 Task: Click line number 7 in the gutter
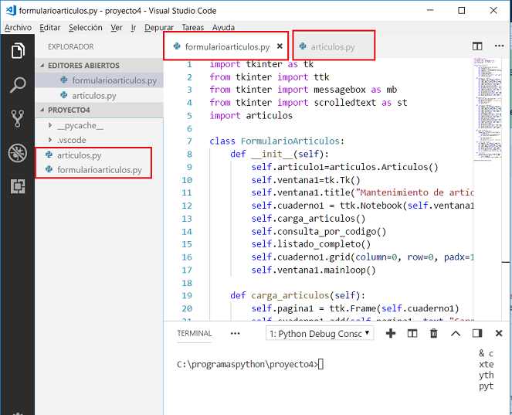point(189,141)
